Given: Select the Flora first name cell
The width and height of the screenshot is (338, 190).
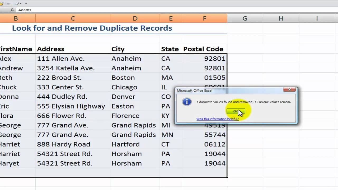Looking at the screenshot, I should 18,116.
